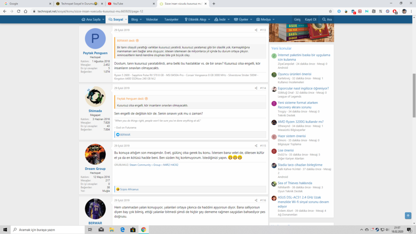Open Steam Community M4R2 H4CK2 link
This screenshot has height=234, width=416.
pyautogui.click(x=154, y=165)
